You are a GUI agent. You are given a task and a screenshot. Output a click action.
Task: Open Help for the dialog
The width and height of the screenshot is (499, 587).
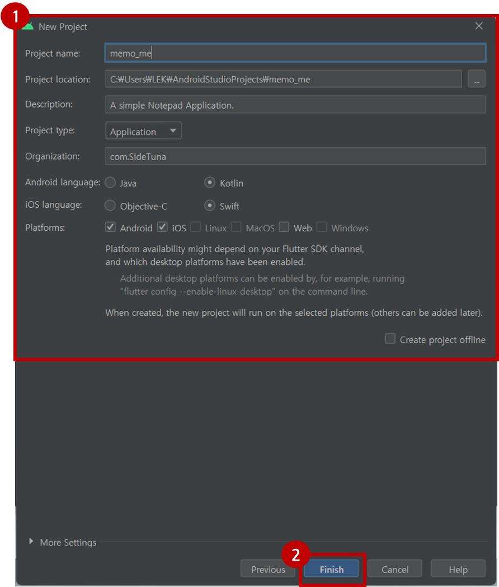pyautogui.click(x=458, y=569)
